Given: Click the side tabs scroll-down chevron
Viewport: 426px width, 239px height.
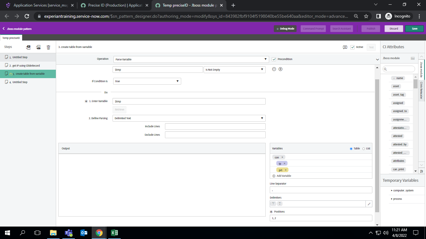Looking at the screenshot, I should point(422,165).
